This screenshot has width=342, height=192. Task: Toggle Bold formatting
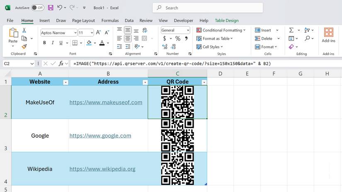(x=44, y=43)
